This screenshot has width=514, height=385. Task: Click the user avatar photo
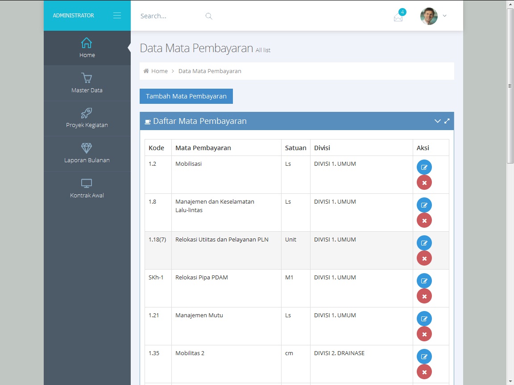point(429,16)
